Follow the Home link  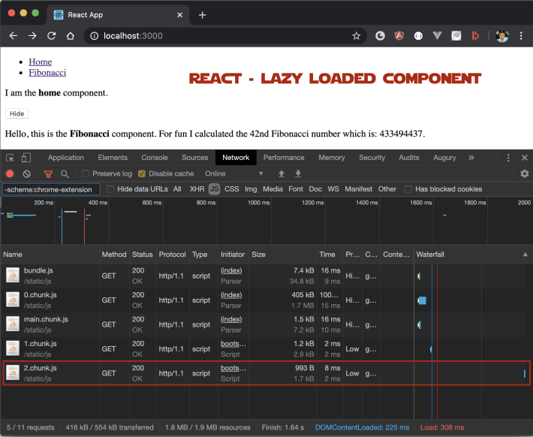click(x=41, y=62)
